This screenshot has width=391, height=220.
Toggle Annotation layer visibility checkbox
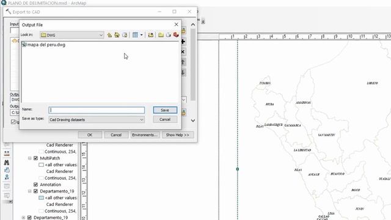[x=35, y=185]
